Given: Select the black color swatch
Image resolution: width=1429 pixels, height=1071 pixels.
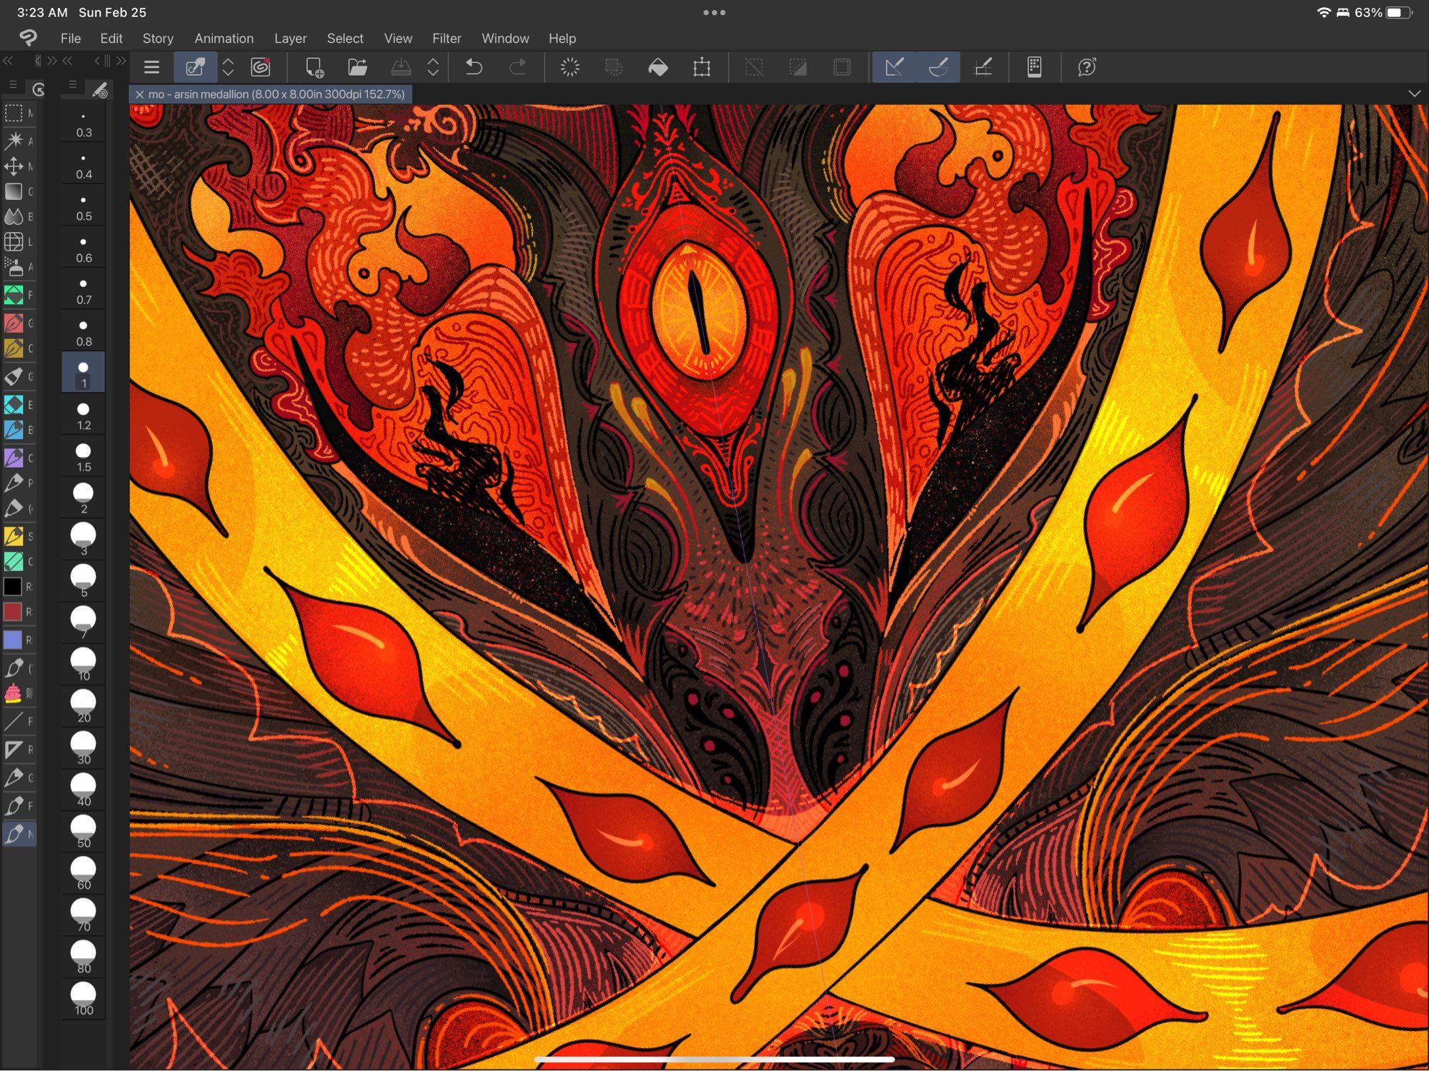Looking at the screenshot, I should coord(13,586).
